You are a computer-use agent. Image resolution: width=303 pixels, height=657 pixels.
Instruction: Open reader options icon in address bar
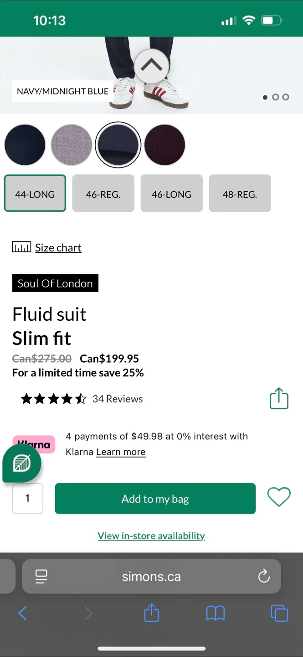tap(41, 576)
